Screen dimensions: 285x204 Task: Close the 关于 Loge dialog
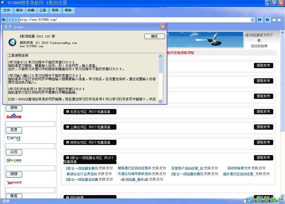click(163, 27)
